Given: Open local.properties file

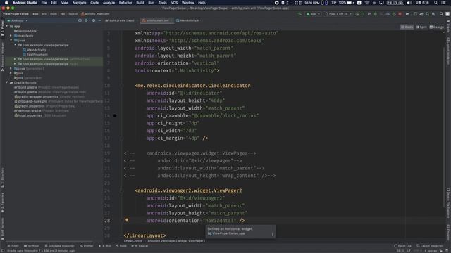Looking at the screenshot, I should pyautogui.click(x=40, y=115).
